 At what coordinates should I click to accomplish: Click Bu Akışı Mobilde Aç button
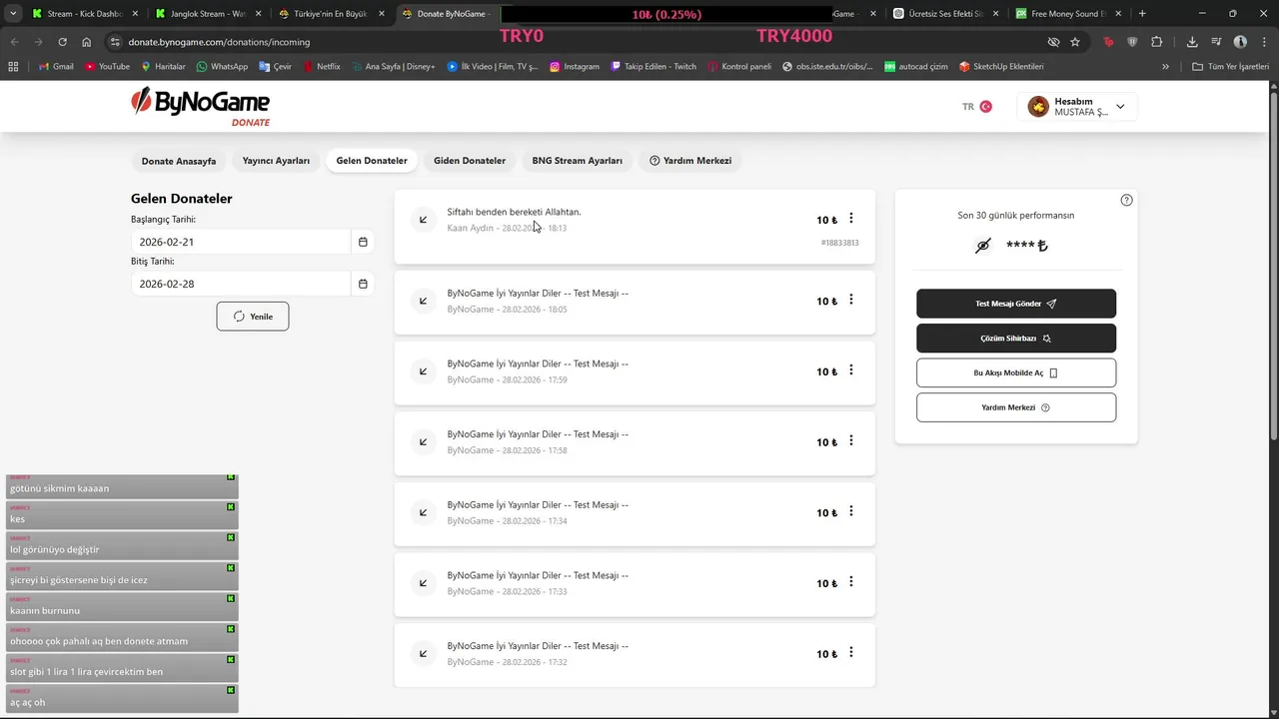click(1016, 372)
